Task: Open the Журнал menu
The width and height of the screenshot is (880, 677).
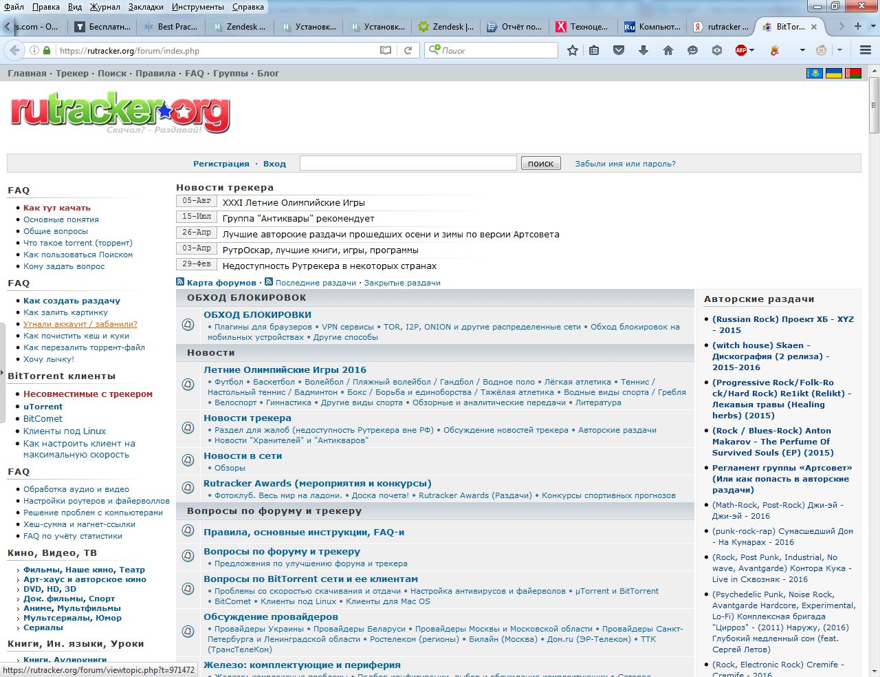Action: (104, 7)
